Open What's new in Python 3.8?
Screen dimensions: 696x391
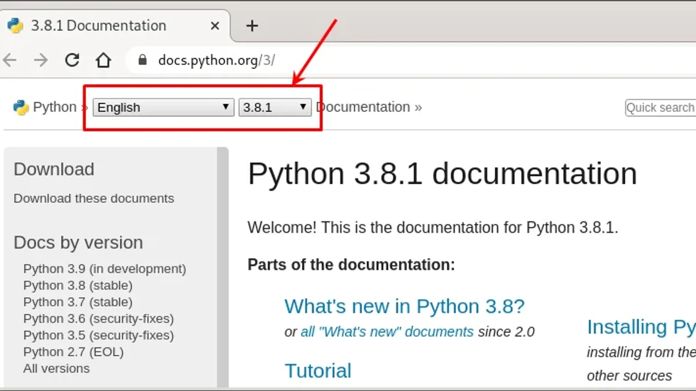pos(404,306)
